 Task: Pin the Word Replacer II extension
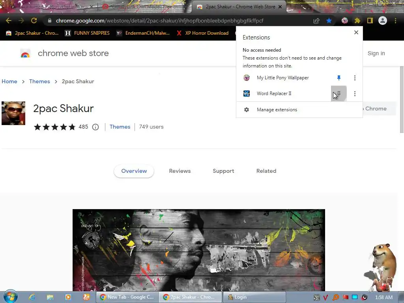click(339, 94)
